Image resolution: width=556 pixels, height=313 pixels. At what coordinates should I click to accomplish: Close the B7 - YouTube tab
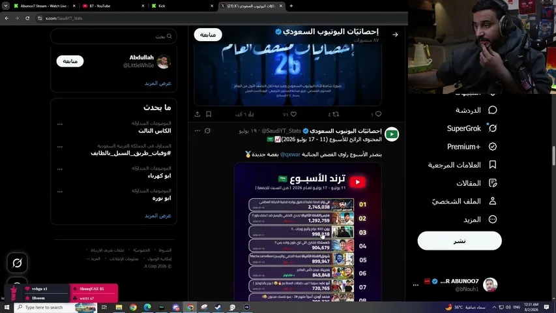[x=143, y=6]
